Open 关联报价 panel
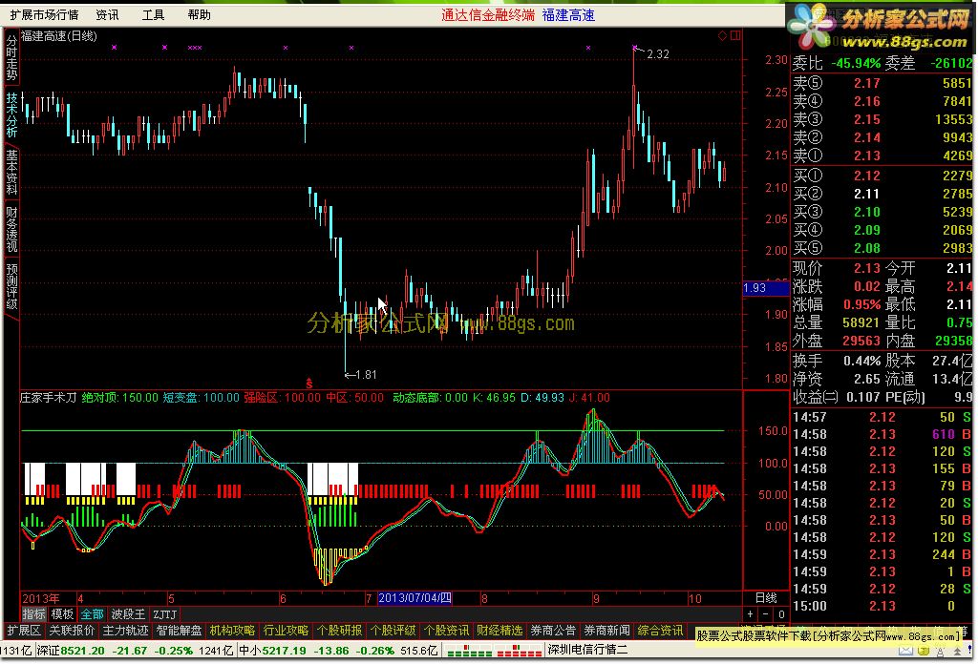 point(72,631)
